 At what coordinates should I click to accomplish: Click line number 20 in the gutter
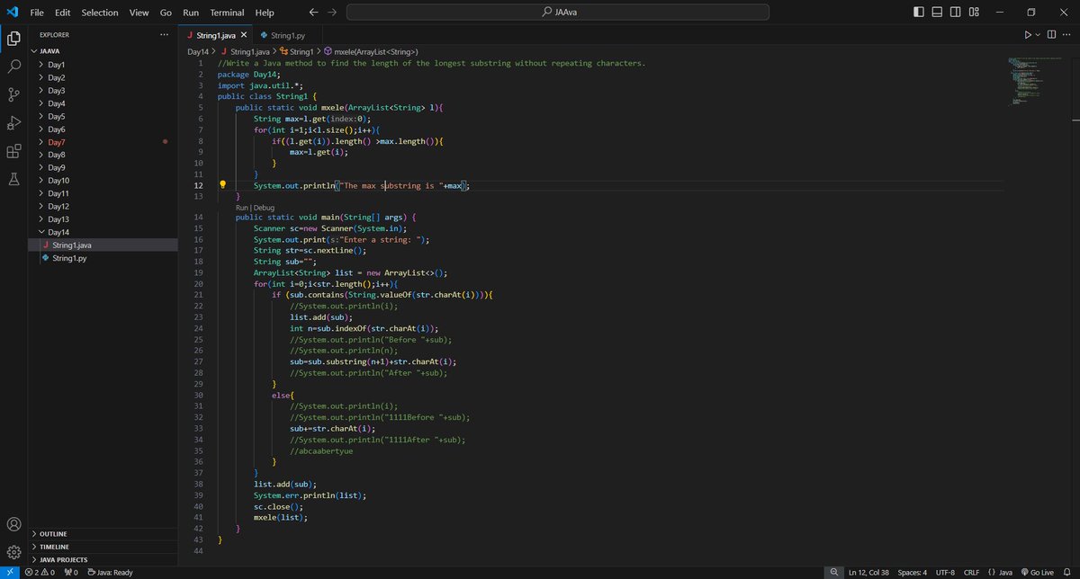pos(199,283)
